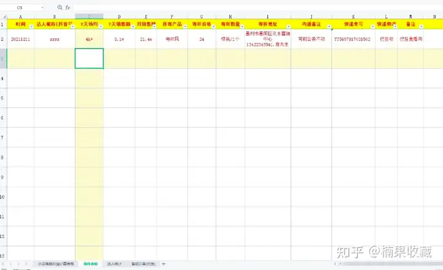This screenshot has height=270, width=443.
Task: Switch to 小店商品利润计算表格 sheet tab
Action: point(56,264)
